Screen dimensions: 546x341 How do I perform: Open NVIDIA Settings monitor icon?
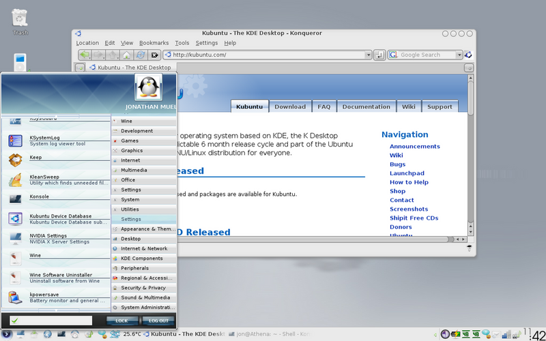pyautogui.click(x=15, y=239)
